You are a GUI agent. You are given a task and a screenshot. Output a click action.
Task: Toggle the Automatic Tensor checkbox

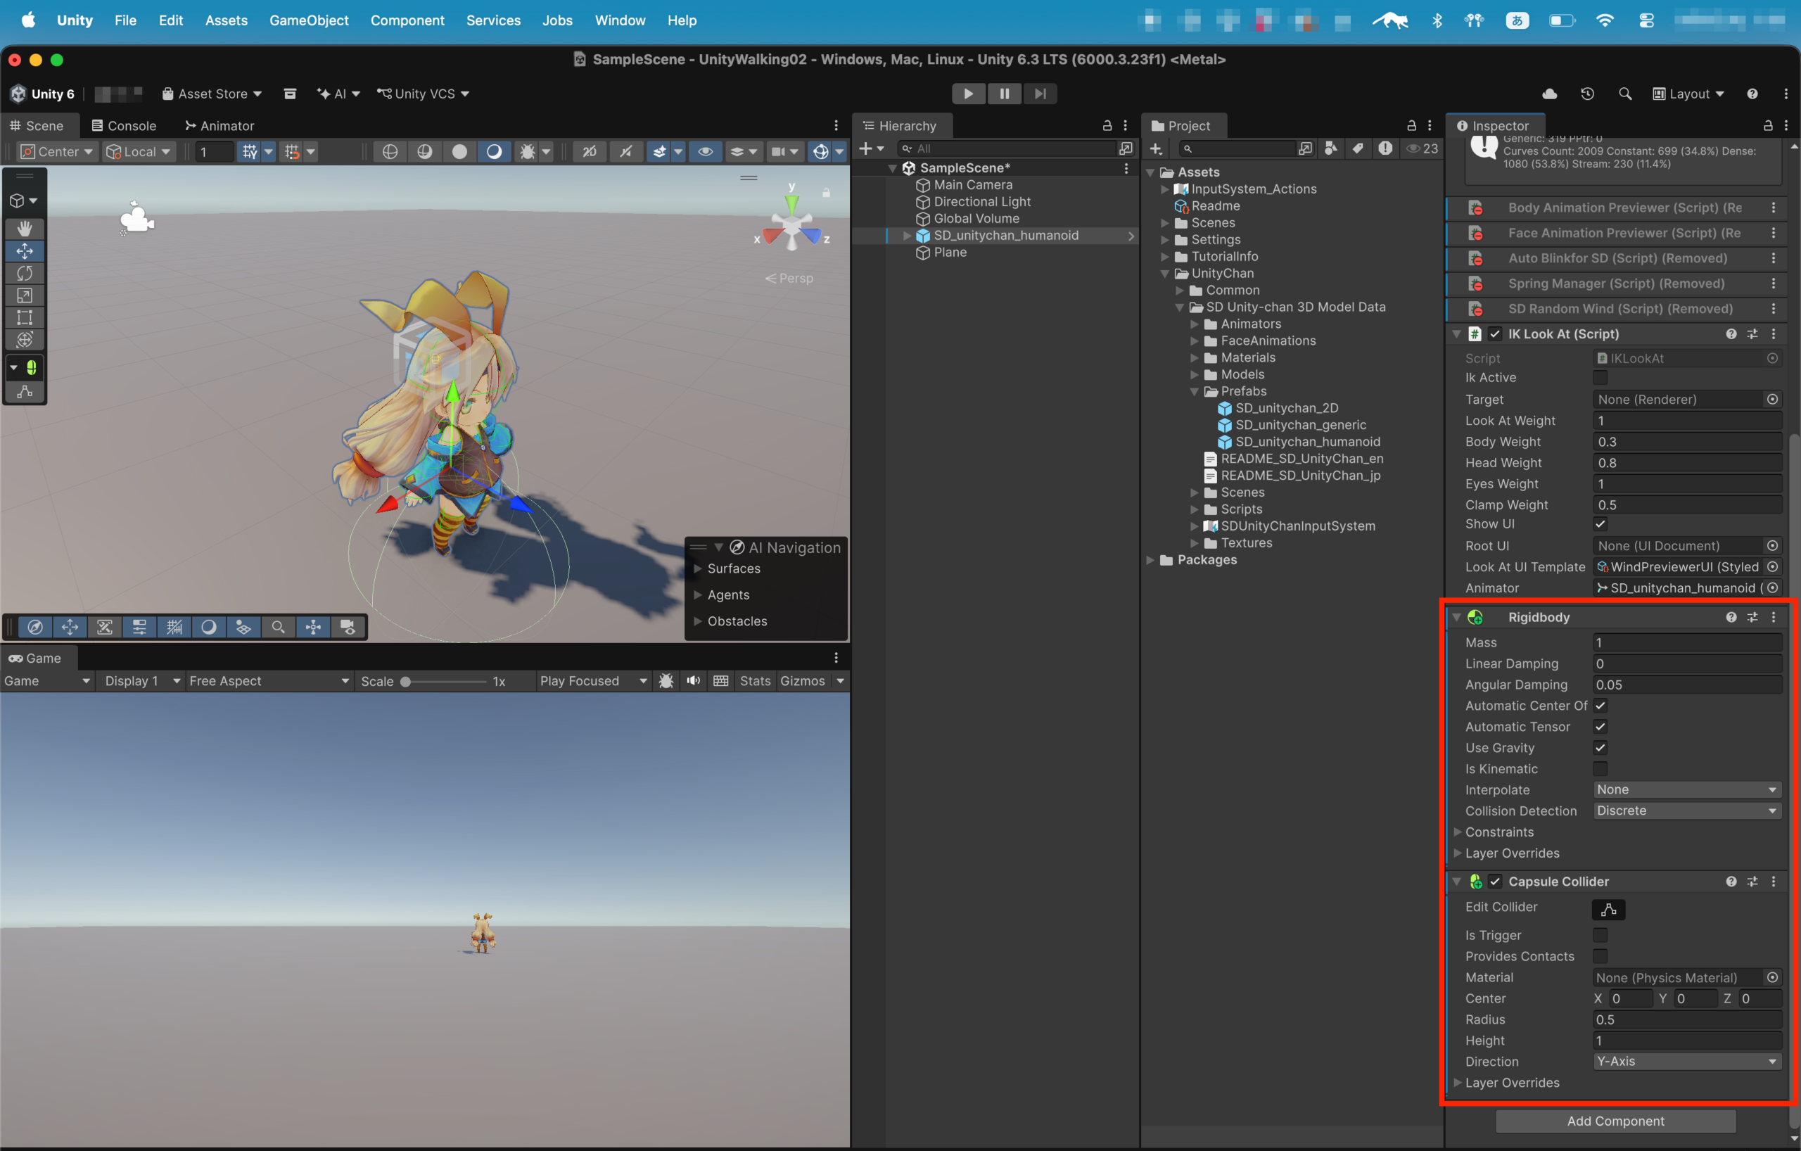pyautogui.click(x=1600, y=727)
